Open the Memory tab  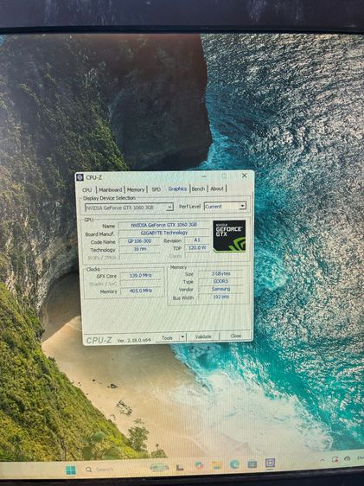136,189
